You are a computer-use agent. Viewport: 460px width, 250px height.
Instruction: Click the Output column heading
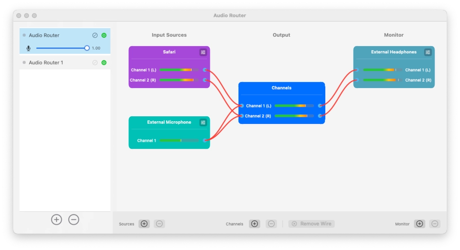[x=281, y=35]
